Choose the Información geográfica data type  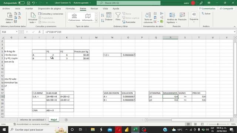point(88,17)
